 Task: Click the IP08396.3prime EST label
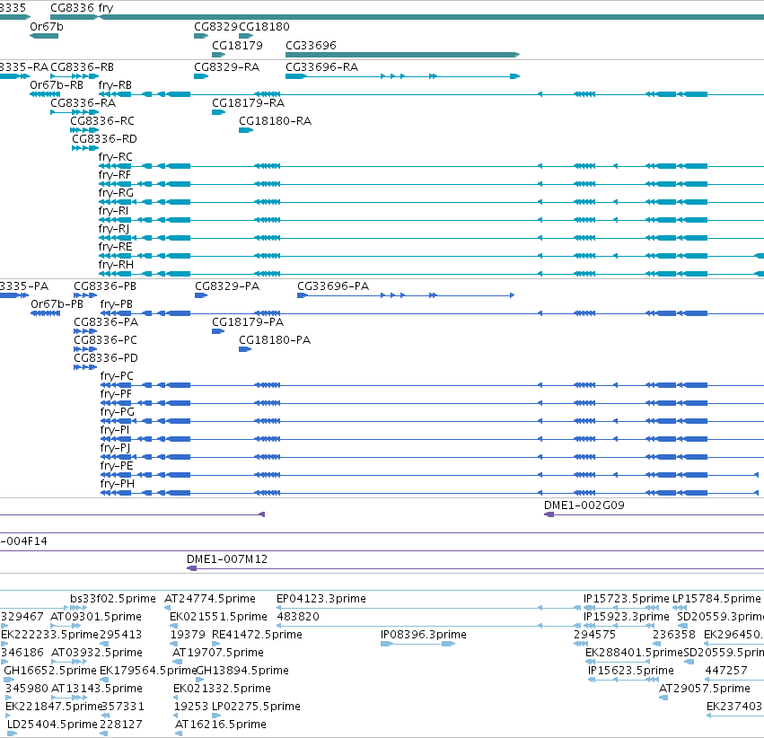tap(424, 635)
